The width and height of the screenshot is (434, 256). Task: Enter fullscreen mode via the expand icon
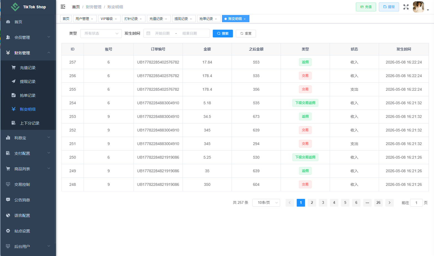pyautogui.click(x=406, y=7)
